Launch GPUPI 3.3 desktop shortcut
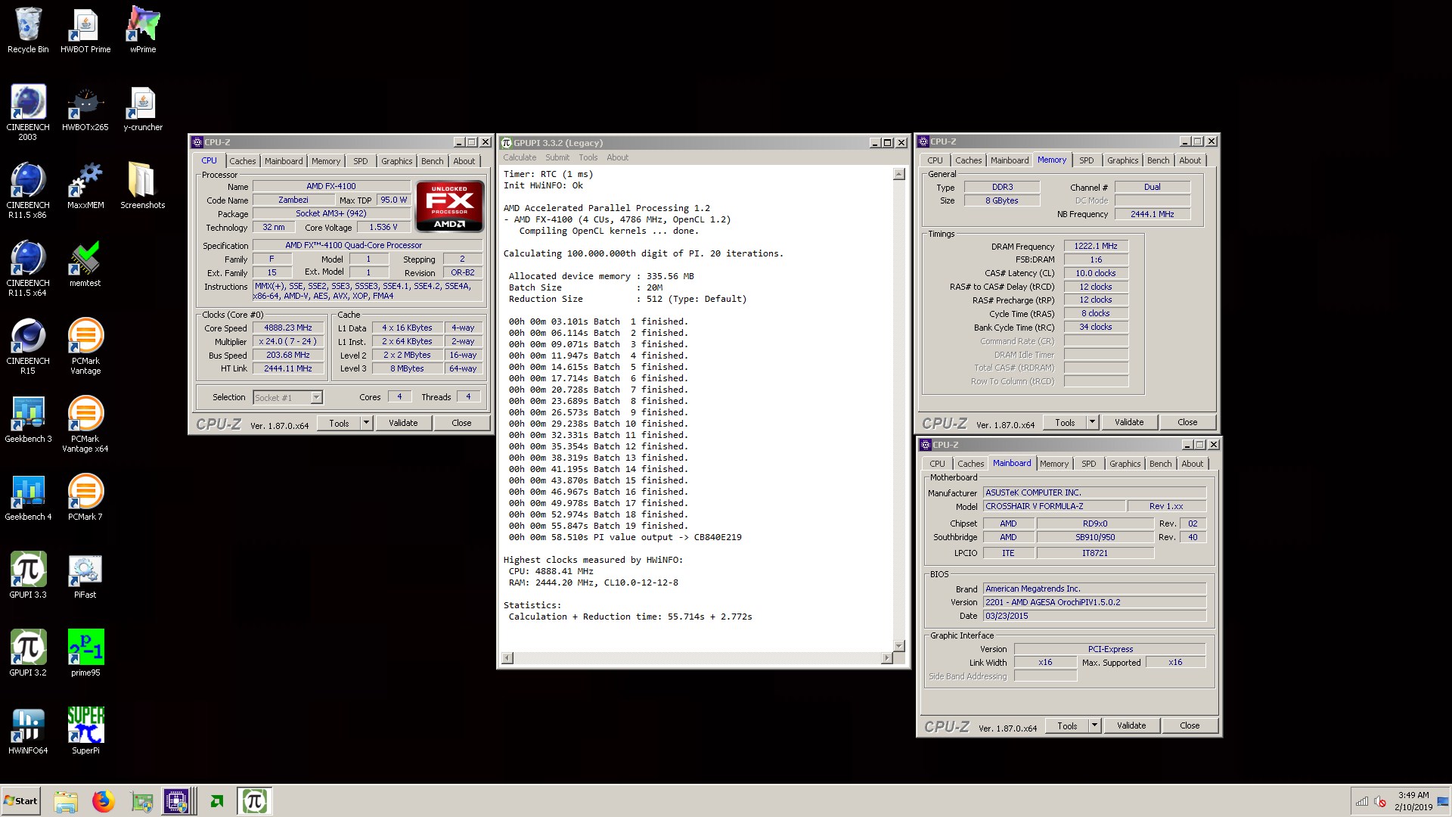Screen dimensions: 1452x817 click(28, 576)
